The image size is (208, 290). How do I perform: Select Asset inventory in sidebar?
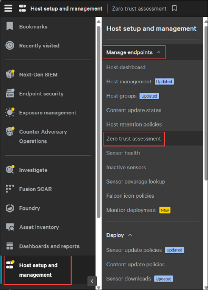pos(39,227)
